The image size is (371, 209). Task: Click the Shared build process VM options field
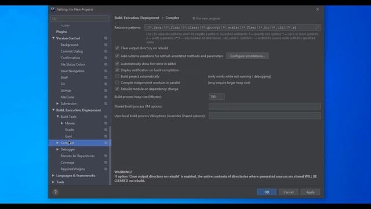click(264, 106)
